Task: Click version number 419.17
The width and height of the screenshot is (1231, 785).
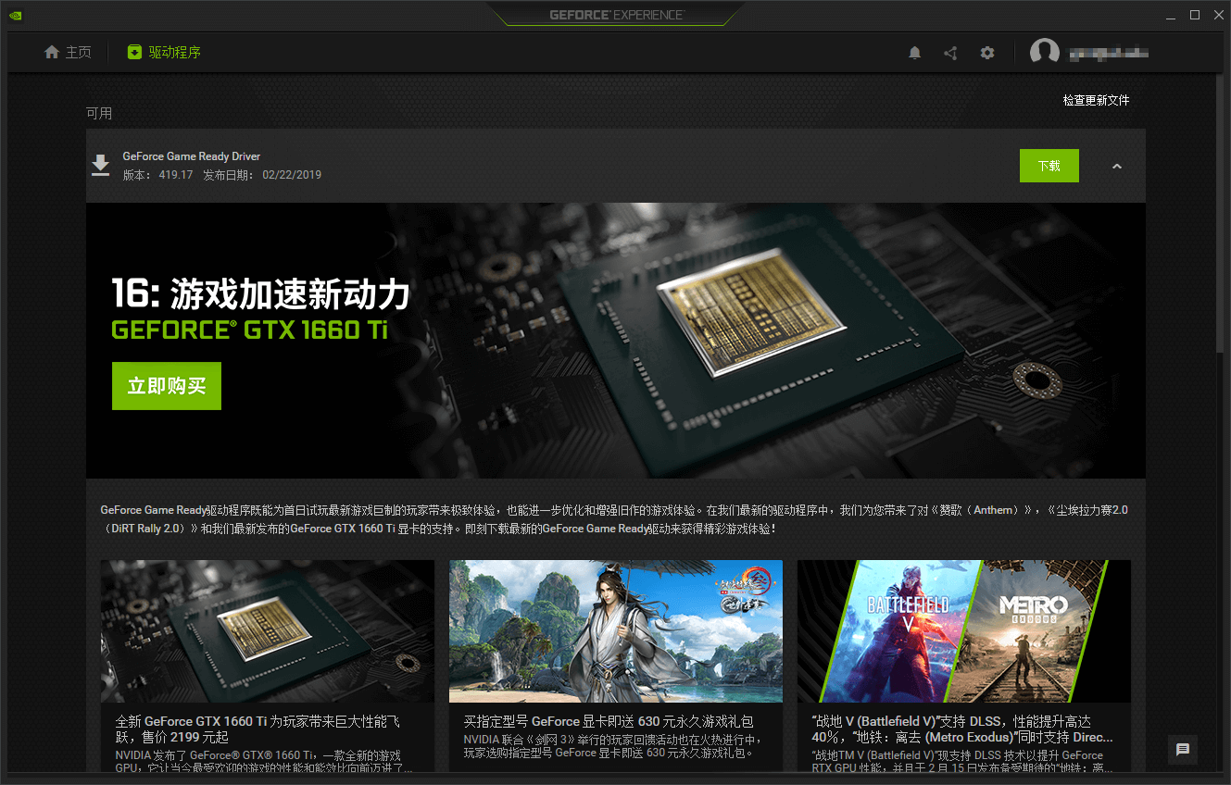Action: (176, 175)
